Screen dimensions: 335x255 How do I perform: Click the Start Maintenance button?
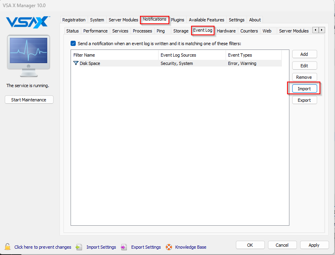29,100
